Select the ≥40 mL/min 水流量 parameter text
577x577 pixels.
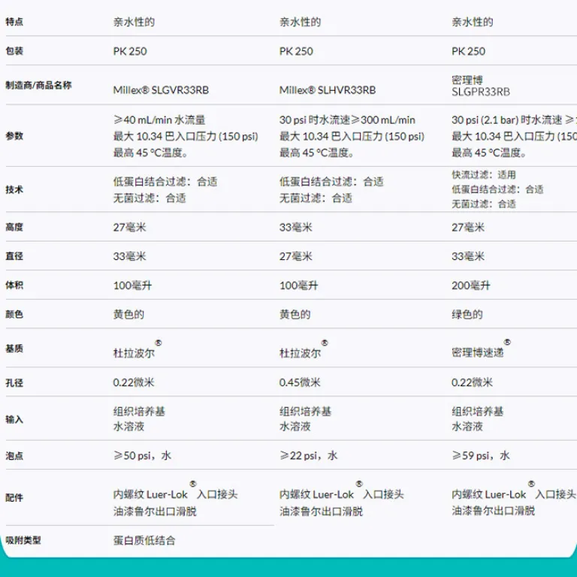(x=159, y=120)
